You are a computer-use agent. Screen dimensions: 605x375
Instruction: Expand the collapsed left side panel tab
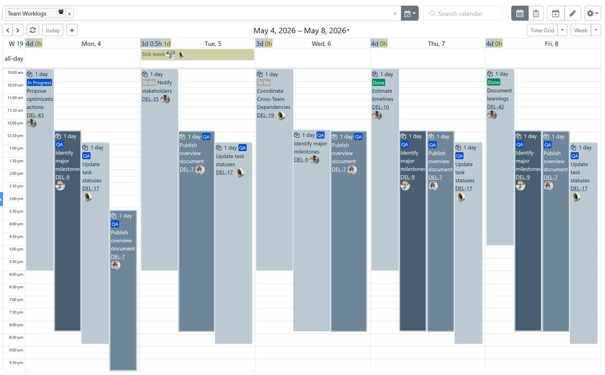[1, 199]
